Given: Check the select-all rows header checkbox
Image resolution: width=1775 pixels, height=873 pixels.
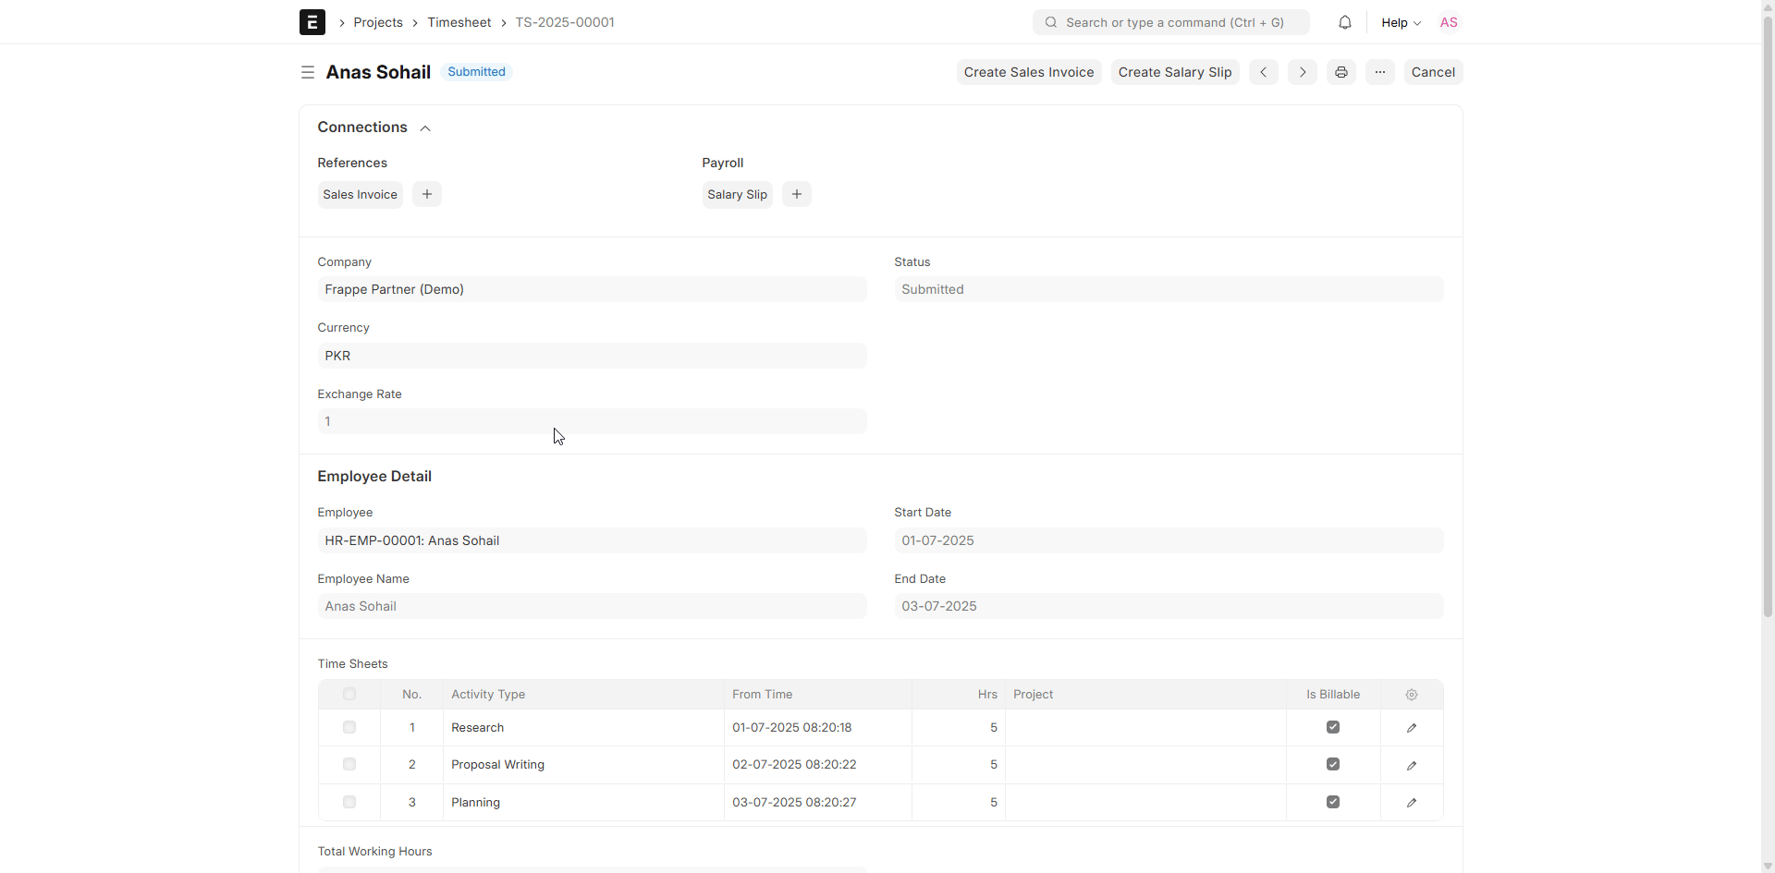Looking at the screenshot, I should [349, 695].
